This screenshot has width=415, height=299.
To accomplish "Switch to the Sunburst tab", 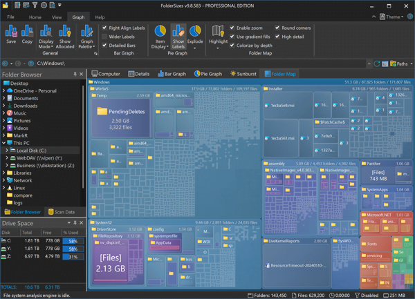I will pos(243,74).
